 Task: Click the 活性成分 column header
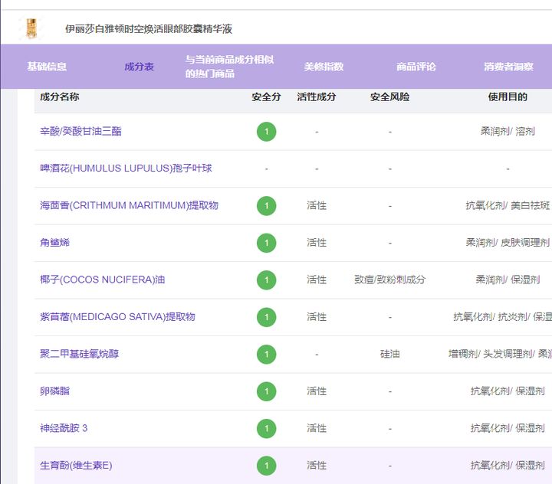pos(317,96)
